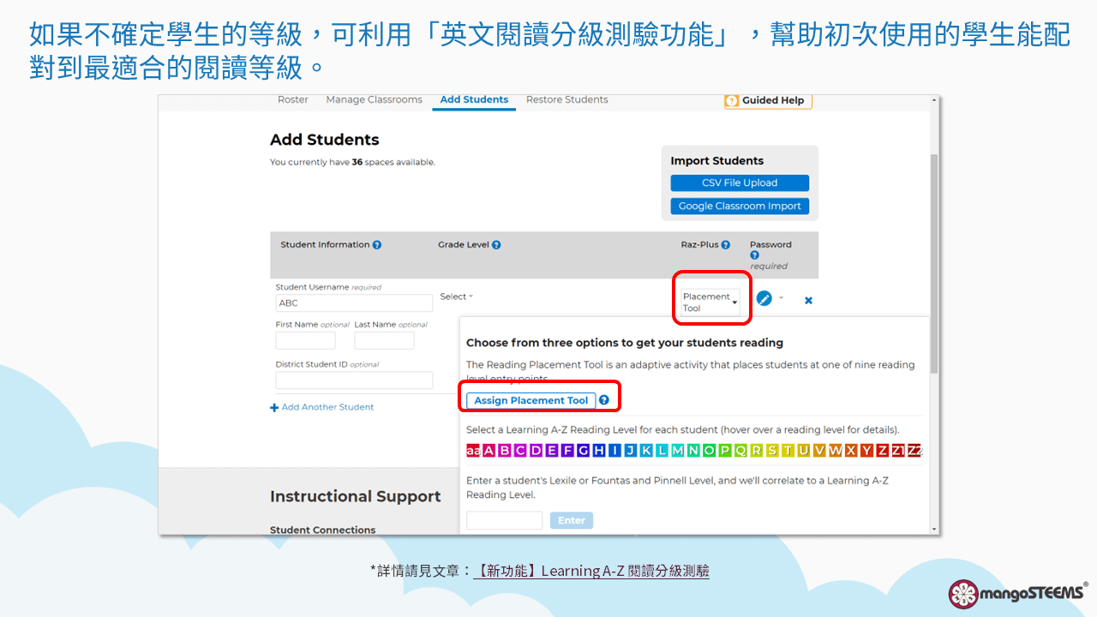Switch to Manage Classrooms tab
Viewport: 1097px width, 617px height.
(x=374, y=100)
